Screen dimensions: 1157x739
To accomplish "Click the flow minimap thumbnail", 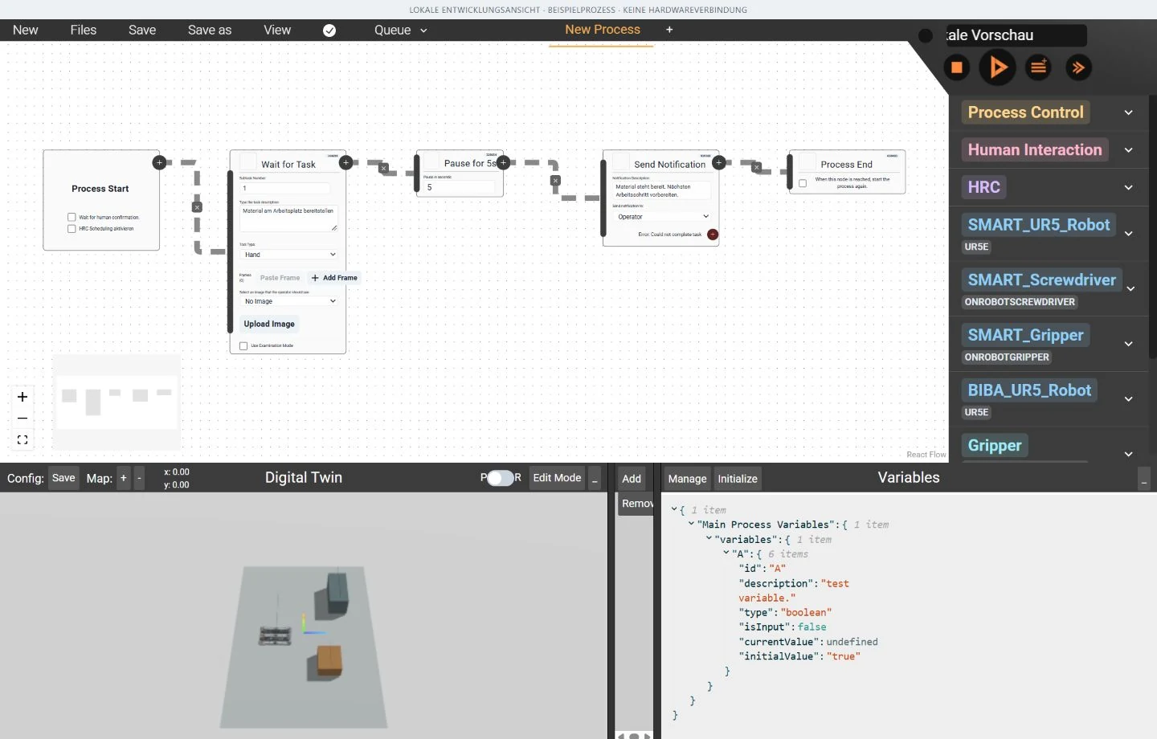I will tap(117, 402).
